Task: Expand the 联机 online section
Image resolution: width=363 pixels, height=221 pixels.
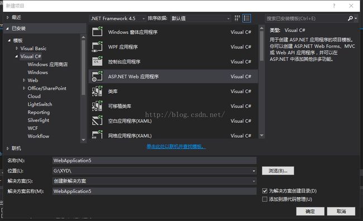Action: pos(8,148)
